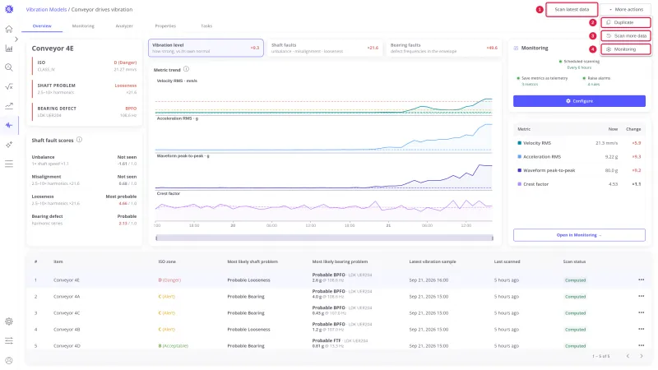Click the blue Configure button

(579, 100)
